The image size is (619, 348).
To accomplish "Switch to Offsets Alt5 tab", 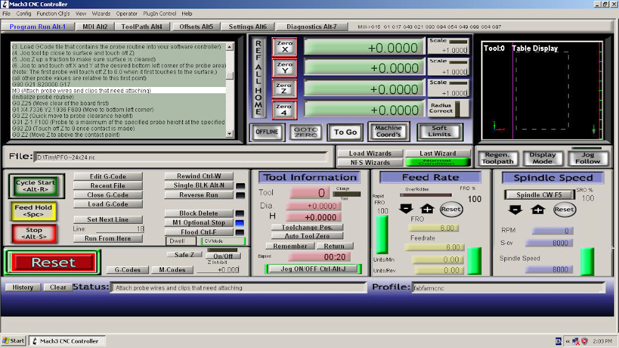I will click(x=196, y=26).
